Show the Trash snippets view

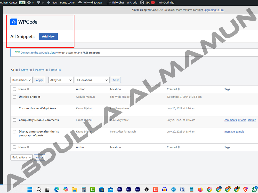point(54,70)
